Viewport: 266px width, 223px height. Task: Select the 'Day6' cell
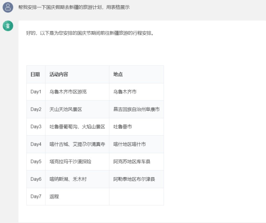click(36, 179)
